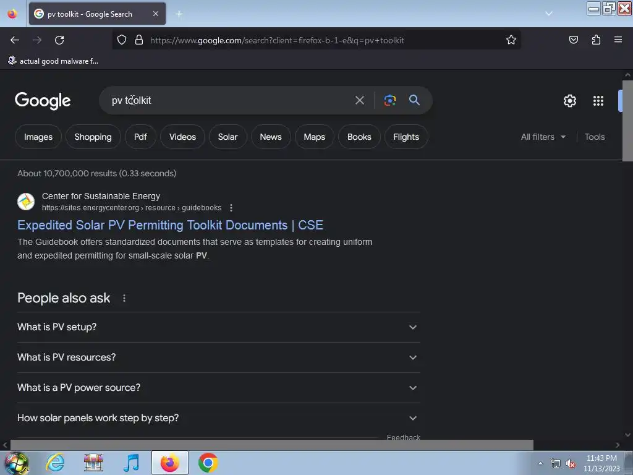
Task: Open the Windows Start orb
Action: pos(17,463)
